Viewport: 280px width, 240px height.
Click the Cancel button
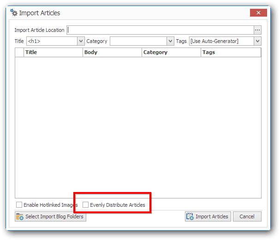247,216
